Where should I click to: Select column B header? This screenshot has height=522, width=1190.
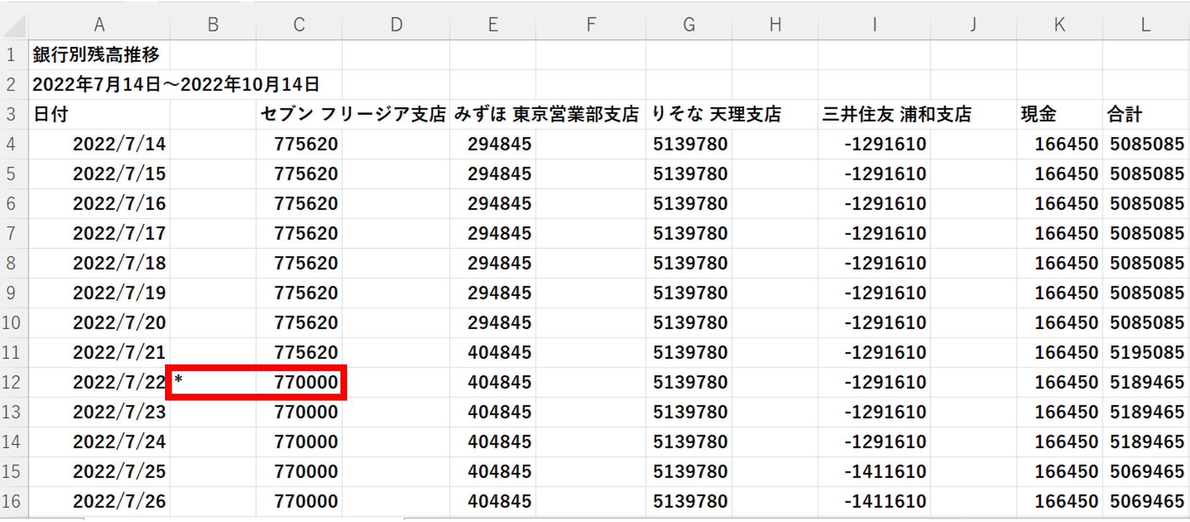pos(213,24)
